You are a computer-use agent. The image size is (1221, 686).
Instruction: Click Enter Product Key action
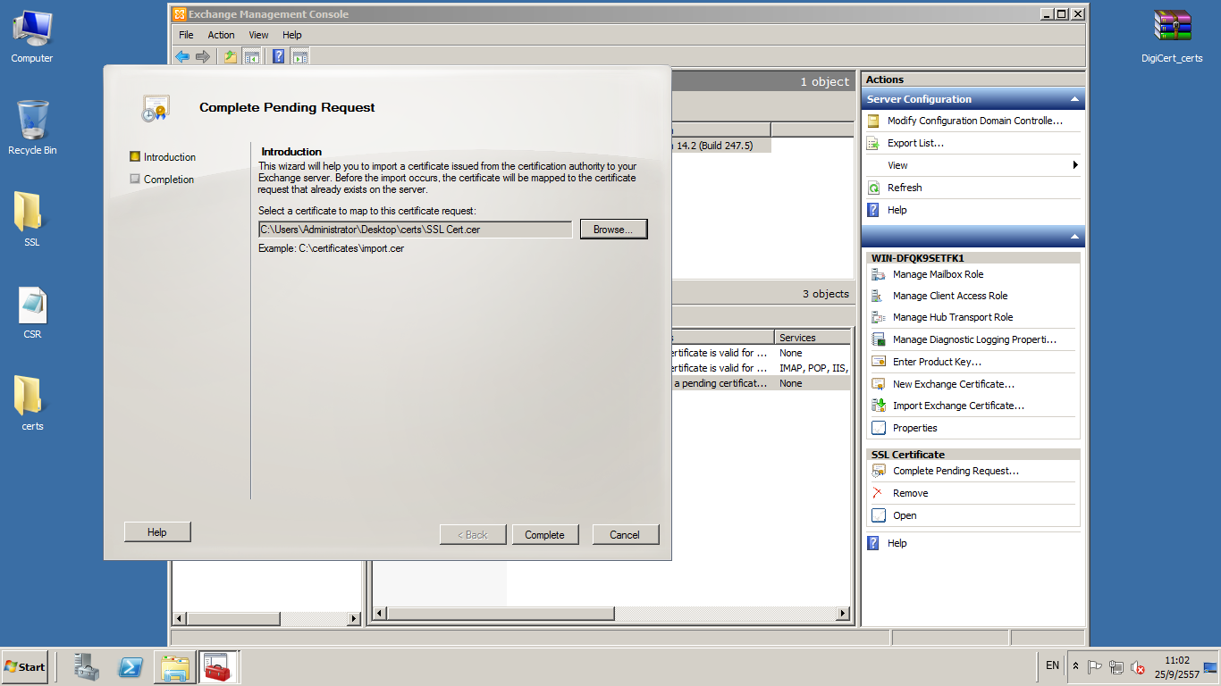[937, 362]
